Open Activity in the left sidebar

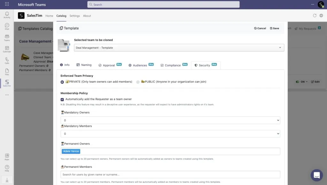(x=7, y=15)
